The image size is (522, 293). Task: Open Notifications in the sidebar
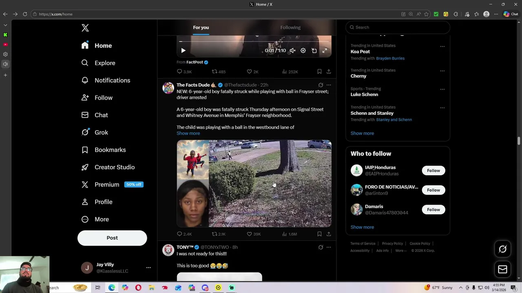coord(106,80)
